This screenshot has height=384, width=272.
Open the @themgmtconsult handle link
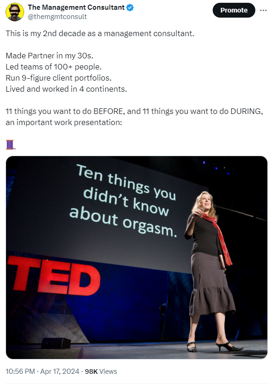coord(57,17)
